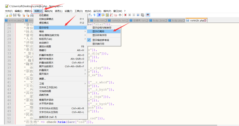Enable 显示换行符 option
This screenshot has width=239, height=126.
tap(104, 44)
